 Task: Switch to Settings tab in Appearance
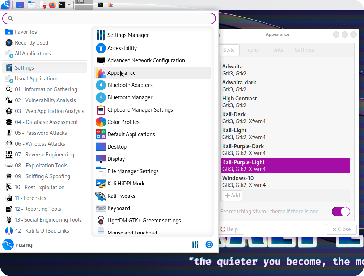pyautogui.click(x=304, y=50)
